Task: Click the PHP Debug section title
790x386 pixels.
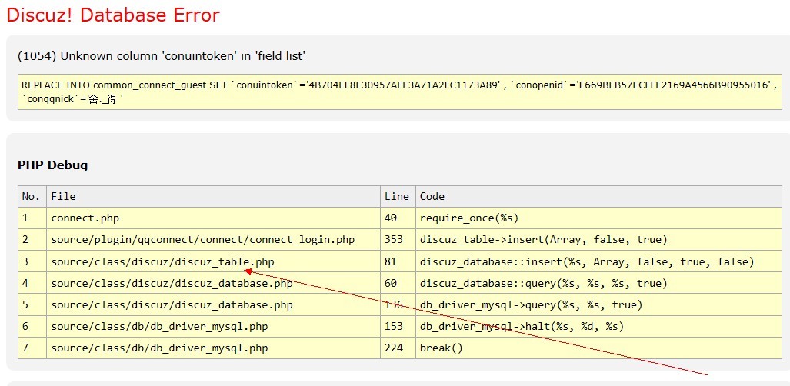Action: [x=52, y=165]
